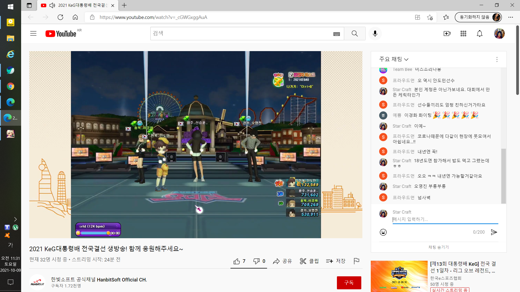Open chat options three-dot menu

497,59
